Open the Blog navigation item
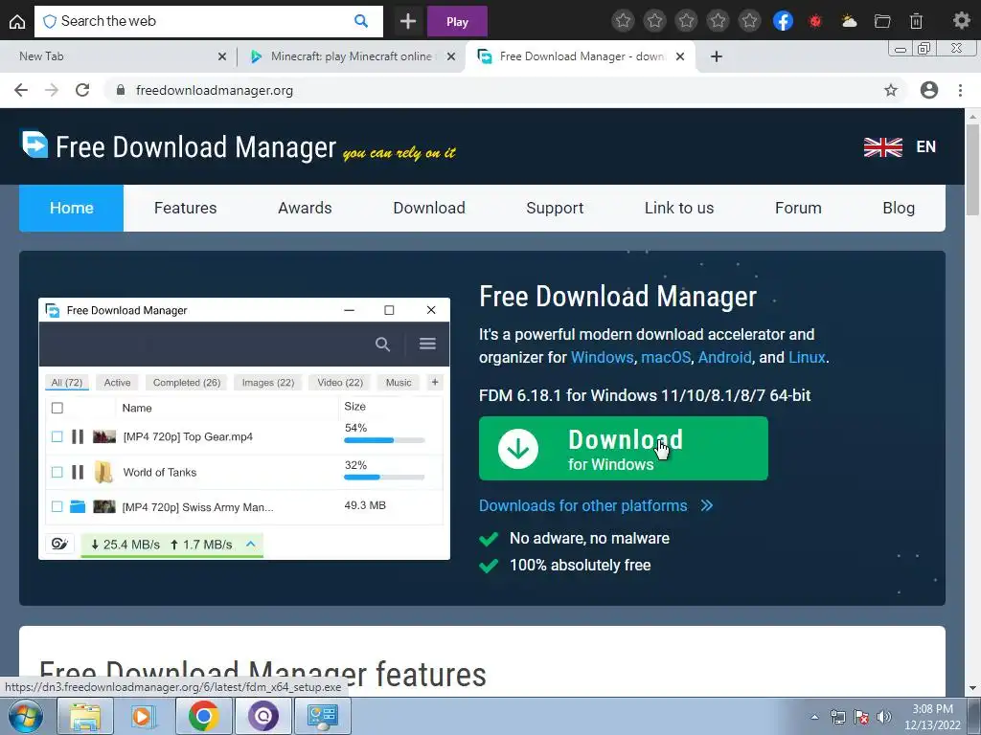Screen dimensions: 981x735 coord(899,208)
